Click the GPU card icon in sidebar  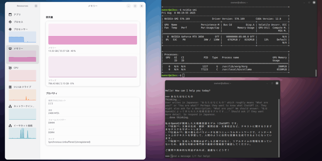point(10,68)
